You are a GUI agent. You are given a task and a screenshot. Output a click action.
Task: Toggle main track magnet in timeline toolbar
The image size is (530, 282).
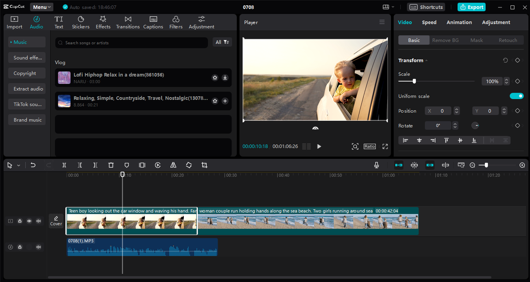click(x=399, y=165)
